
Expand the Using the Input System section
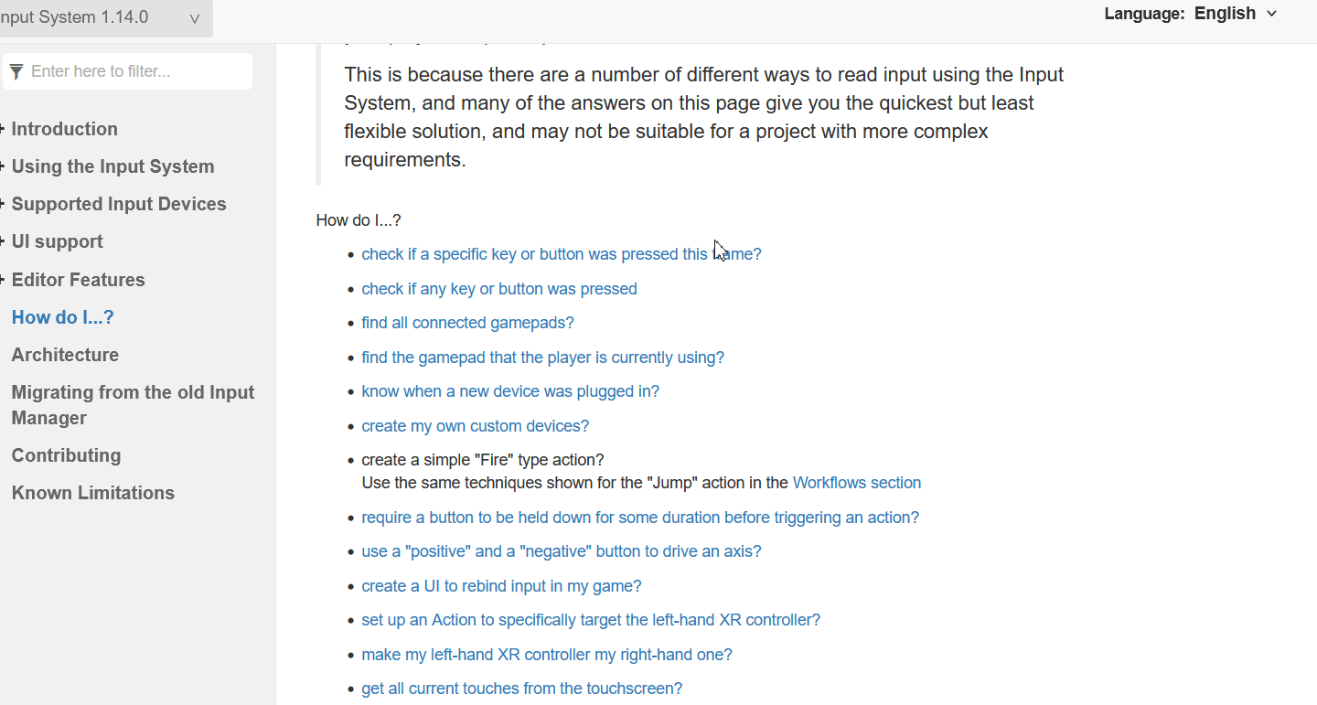(x=112, y=166)
